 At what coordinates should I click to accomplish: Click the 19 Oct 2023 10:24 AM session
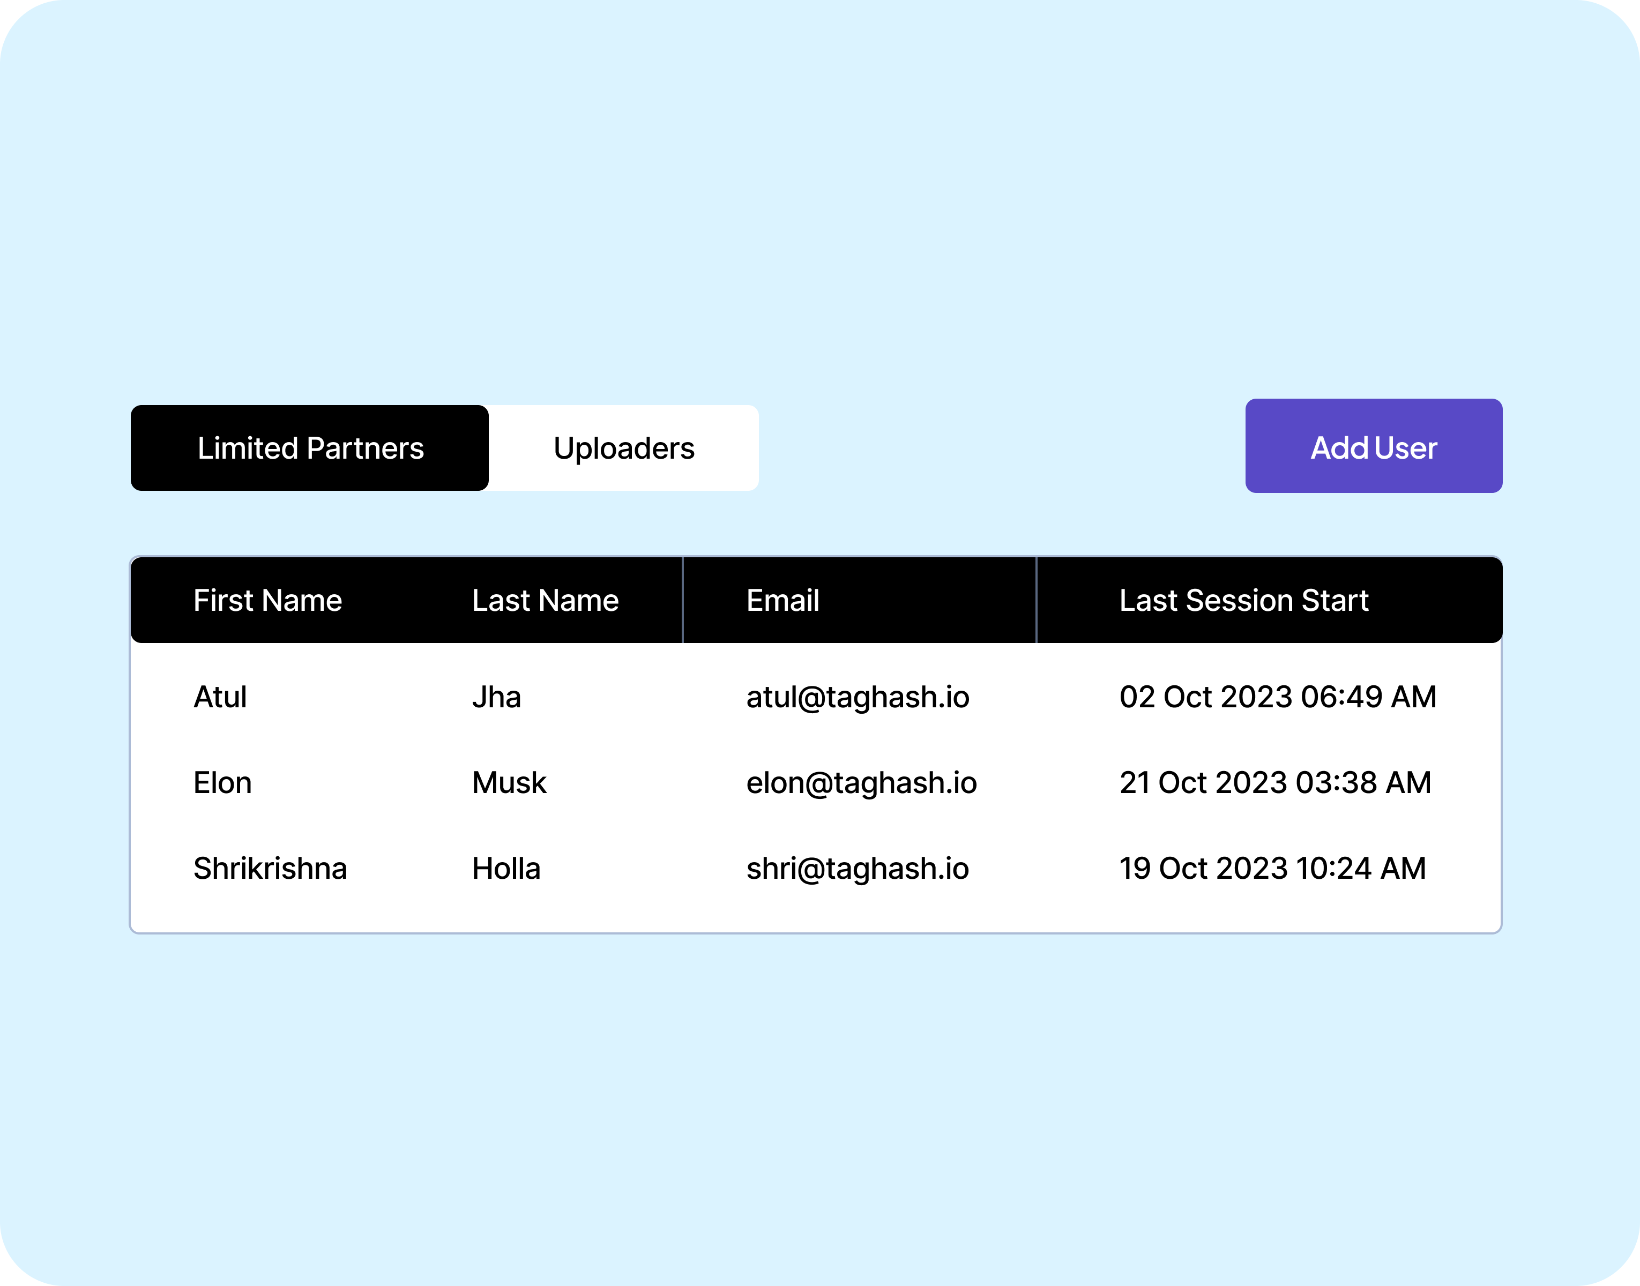point(1272,868)
